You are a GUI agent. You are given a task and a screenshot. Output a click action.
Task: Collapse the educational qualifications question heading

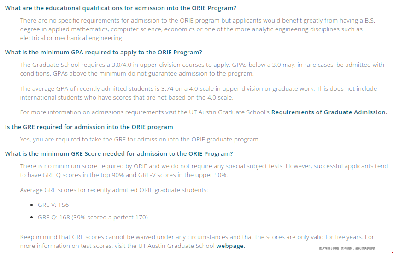121,8
